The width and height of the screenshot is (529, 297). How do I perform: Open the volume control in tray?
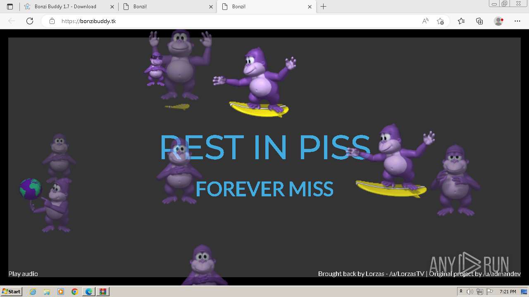470,292
